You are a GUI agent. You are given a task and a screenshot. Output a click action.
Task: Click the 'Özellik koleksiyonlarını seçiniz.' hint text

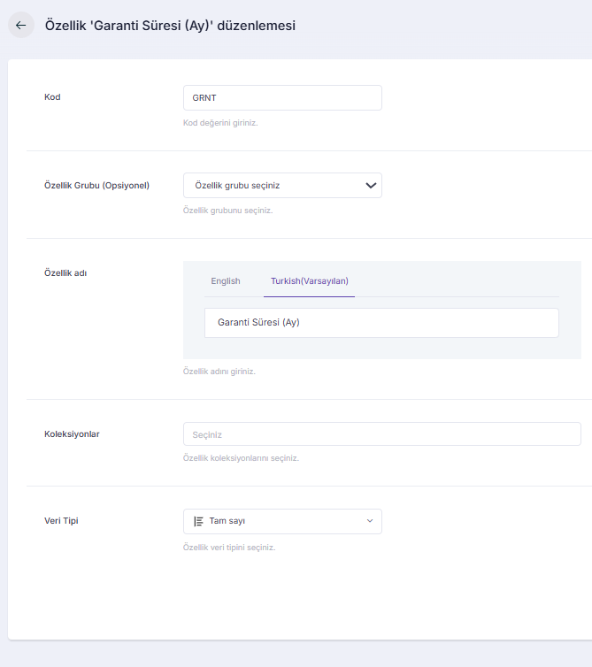tap(241, 458)
